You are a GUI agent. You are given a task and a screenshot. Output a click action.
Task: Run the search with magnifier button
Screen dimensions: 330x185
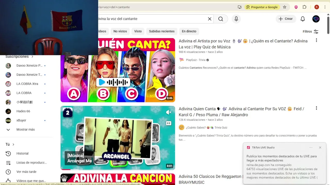[221, 19]
